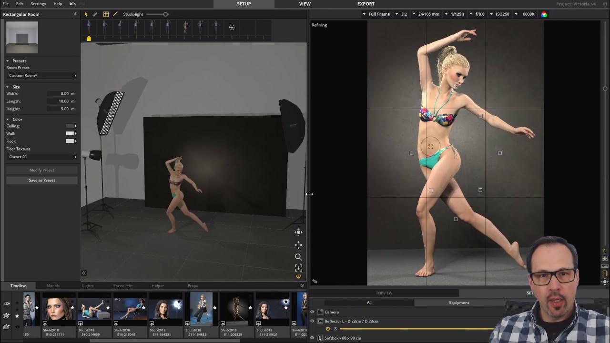The width and height of the screenshot is (610, 343).
Task: Open the File menu
Action: tap(6, 4)
